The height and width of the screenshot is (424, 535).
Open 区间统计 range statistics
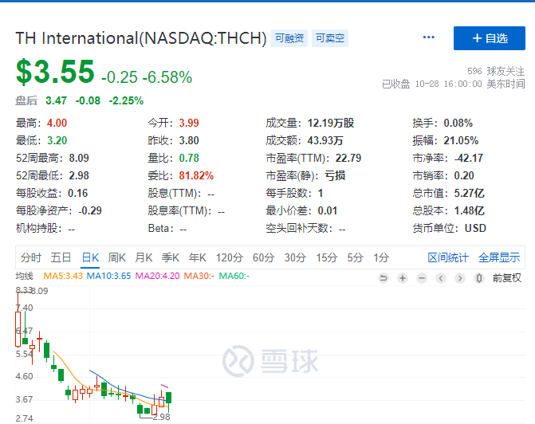tap(448, 257)
